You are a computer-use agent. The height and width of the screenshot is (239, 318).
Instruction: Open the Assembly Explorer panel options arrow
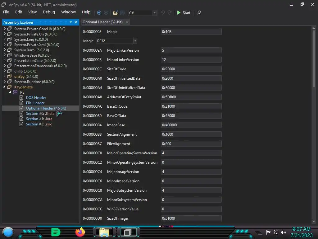(71, 22)
